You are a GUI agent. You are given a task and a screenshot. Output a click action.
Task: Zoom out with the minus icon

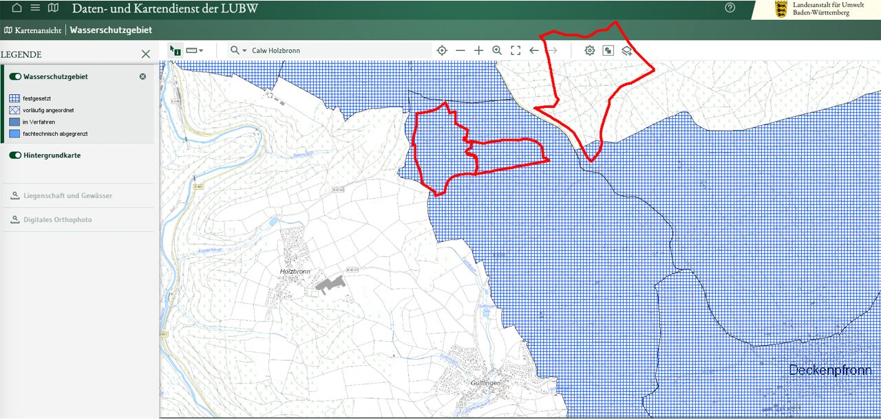pos(460,50)
